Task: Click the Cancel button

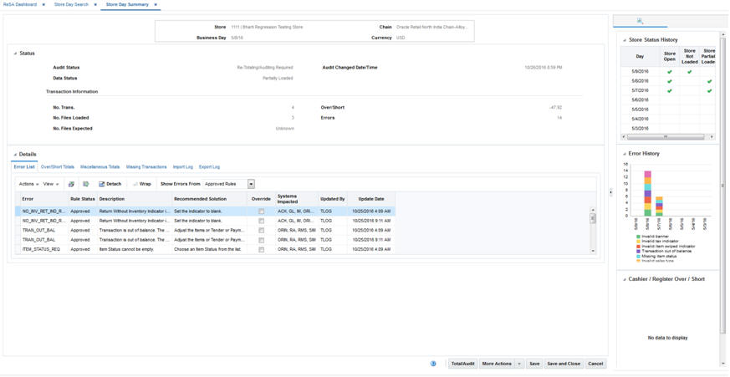Action: coord(595,364)
